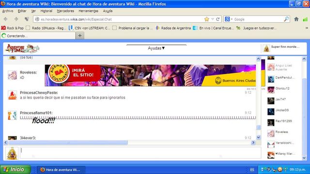The height and width of the screenshot is (174, 310).
Task: Open Radios de Argentina bookmark
Action: click(x=173, y=28)
